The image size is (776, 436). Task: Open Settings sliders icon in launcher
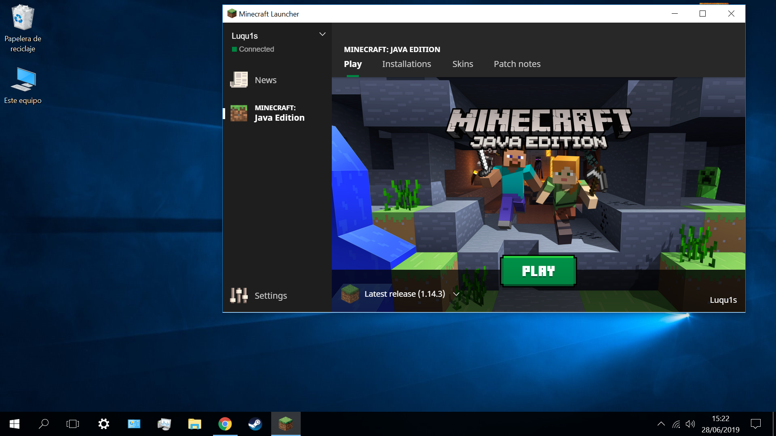coord(239,296)
